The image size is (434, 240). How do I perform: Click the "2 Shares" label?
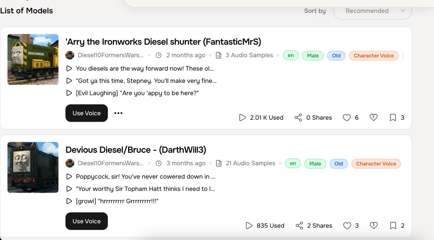[x=320, y=226]
